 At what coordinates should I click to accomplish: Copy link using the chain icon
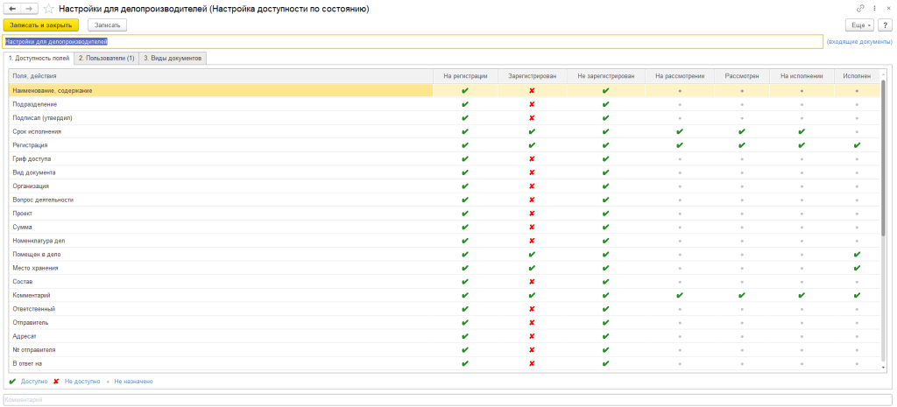point(860,9)
